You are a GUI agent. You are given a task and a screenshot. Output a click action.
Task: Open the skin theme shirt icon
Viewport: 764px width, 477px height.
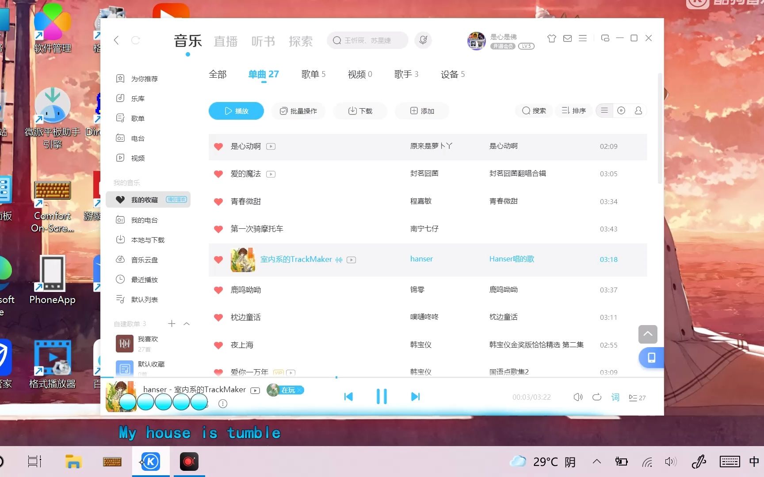(x=551, y=38)
